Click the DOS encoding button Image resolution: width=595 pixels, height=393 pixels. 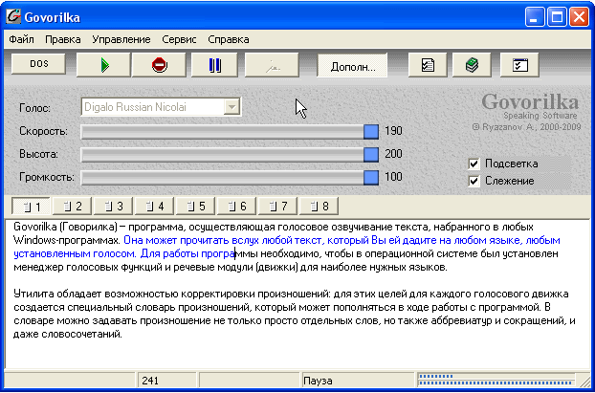coord(38,64)
